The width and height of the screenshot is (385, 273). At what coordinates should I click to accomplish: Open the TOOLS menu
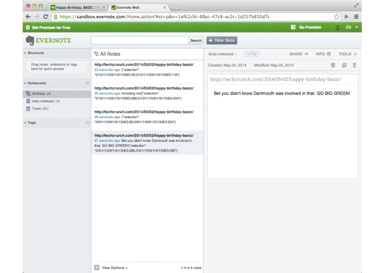tap(345, 54)
